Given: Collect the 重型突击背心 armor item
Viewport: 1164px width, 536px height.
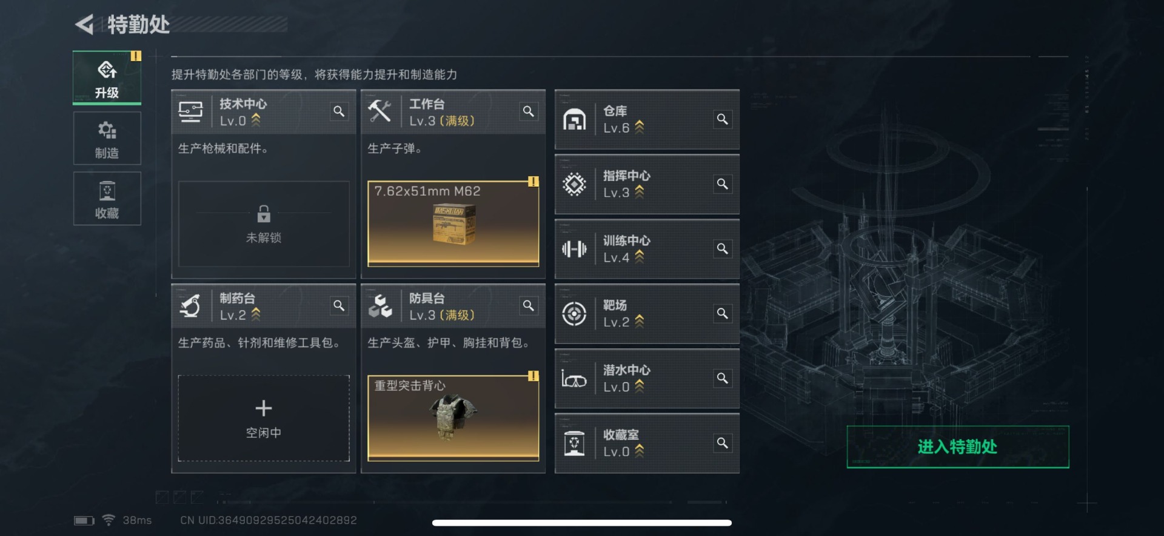Looking at the screenshot, I should 453,419.
